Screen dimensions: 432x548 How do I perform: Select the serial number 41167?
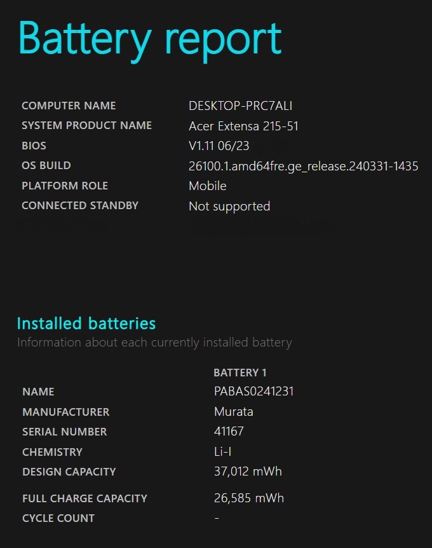click(x=229, y=432)
